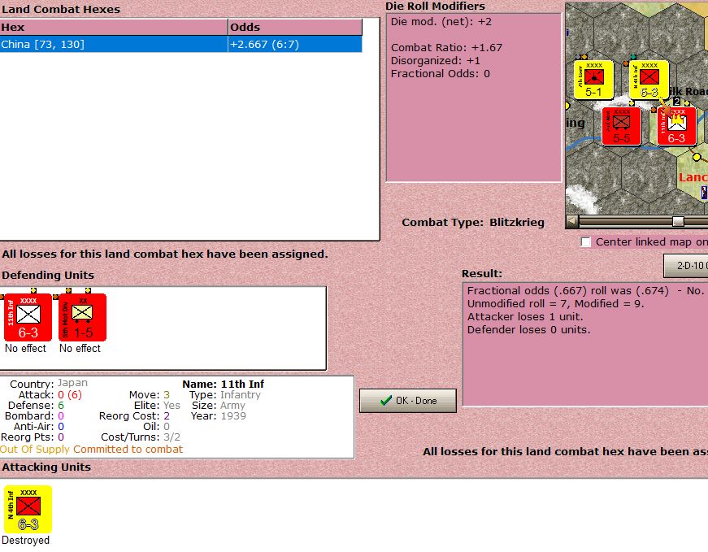Click the Hex column header
The height and width of the screenshot is (552, 708).
point(114,27)
